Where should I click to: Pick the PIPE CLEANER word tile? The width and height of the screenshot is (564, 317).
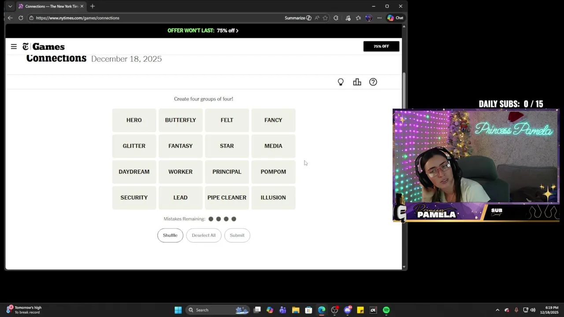(227, 198)
